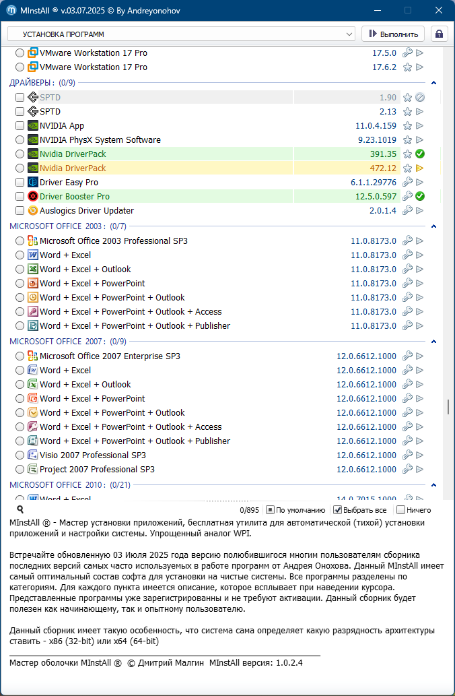The image size is (455, 696).
Task: Tick the Driver Easy Pro checkbox
Action: point(20,182)
